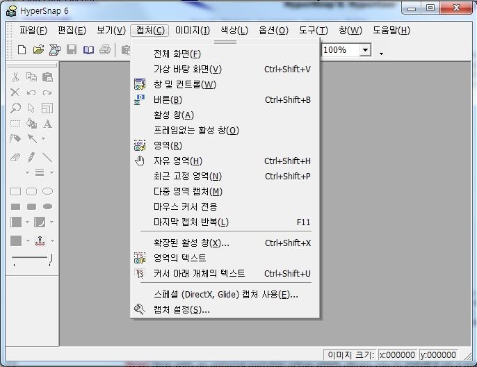The height and width of the screenshot is (367, 477).
Task: Choose 마지막 캡처 반복(L)
Action: tap(225, 222)
